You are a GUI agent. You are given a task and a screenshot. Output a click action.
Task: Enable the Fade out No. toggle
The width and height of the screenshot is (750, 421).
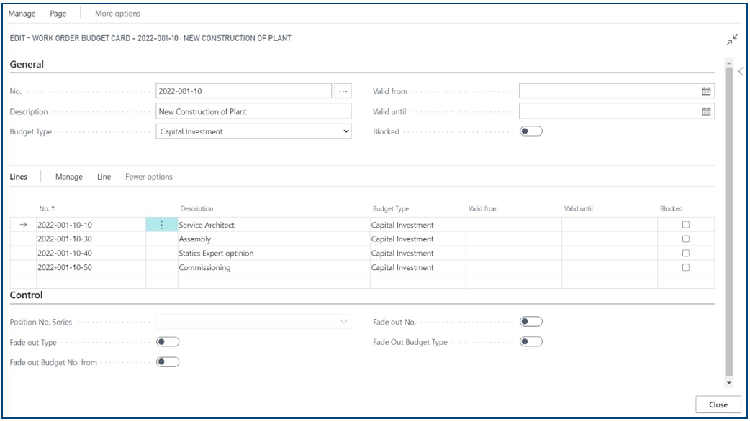click(x=530, y=322)
